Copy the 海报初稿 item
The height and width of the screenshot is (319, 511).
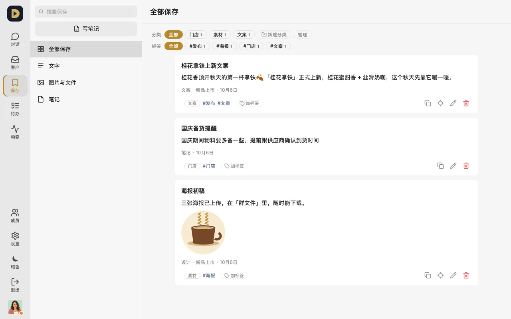[428, 276]
